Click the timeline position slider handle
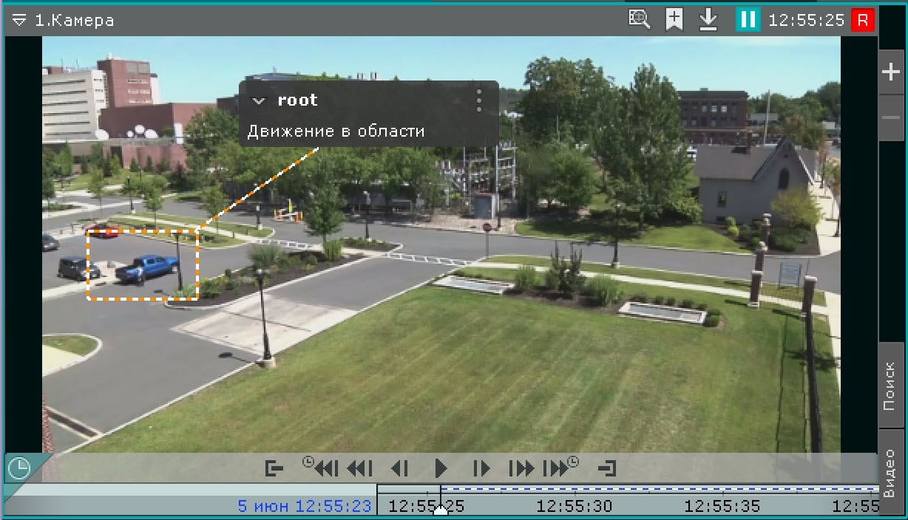This screenshot has width=908, height=520. pyautogui.click(x=441, y=510)
